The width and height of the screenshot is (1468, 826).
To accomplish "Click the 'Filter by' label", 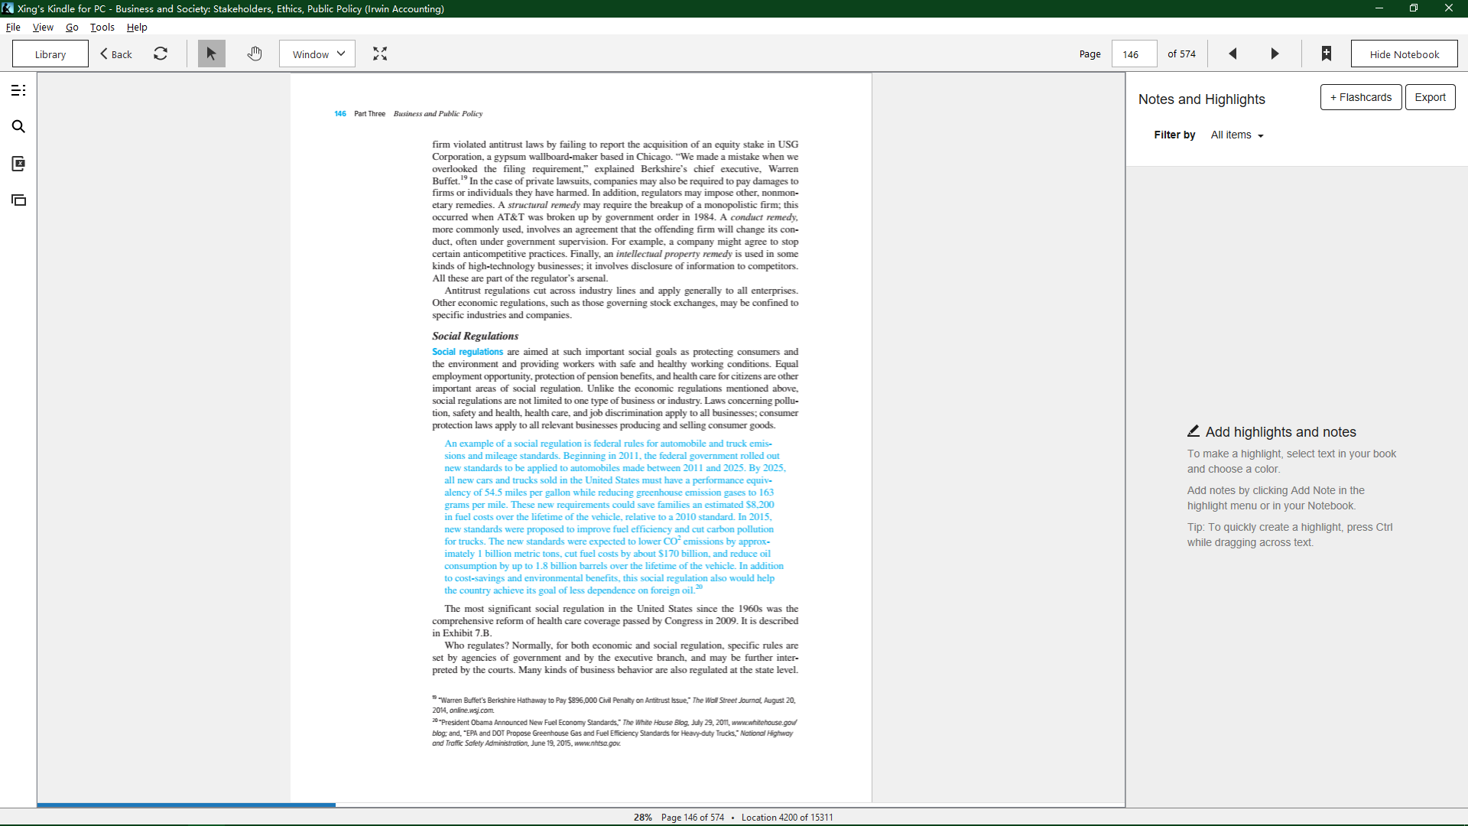I will pyautogui.click(x=1174, y=135).
